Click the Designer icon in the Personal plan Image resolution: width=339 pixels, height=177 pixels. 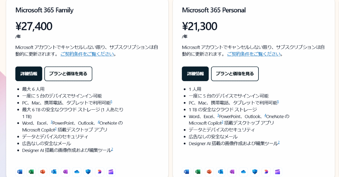point(266,172)
